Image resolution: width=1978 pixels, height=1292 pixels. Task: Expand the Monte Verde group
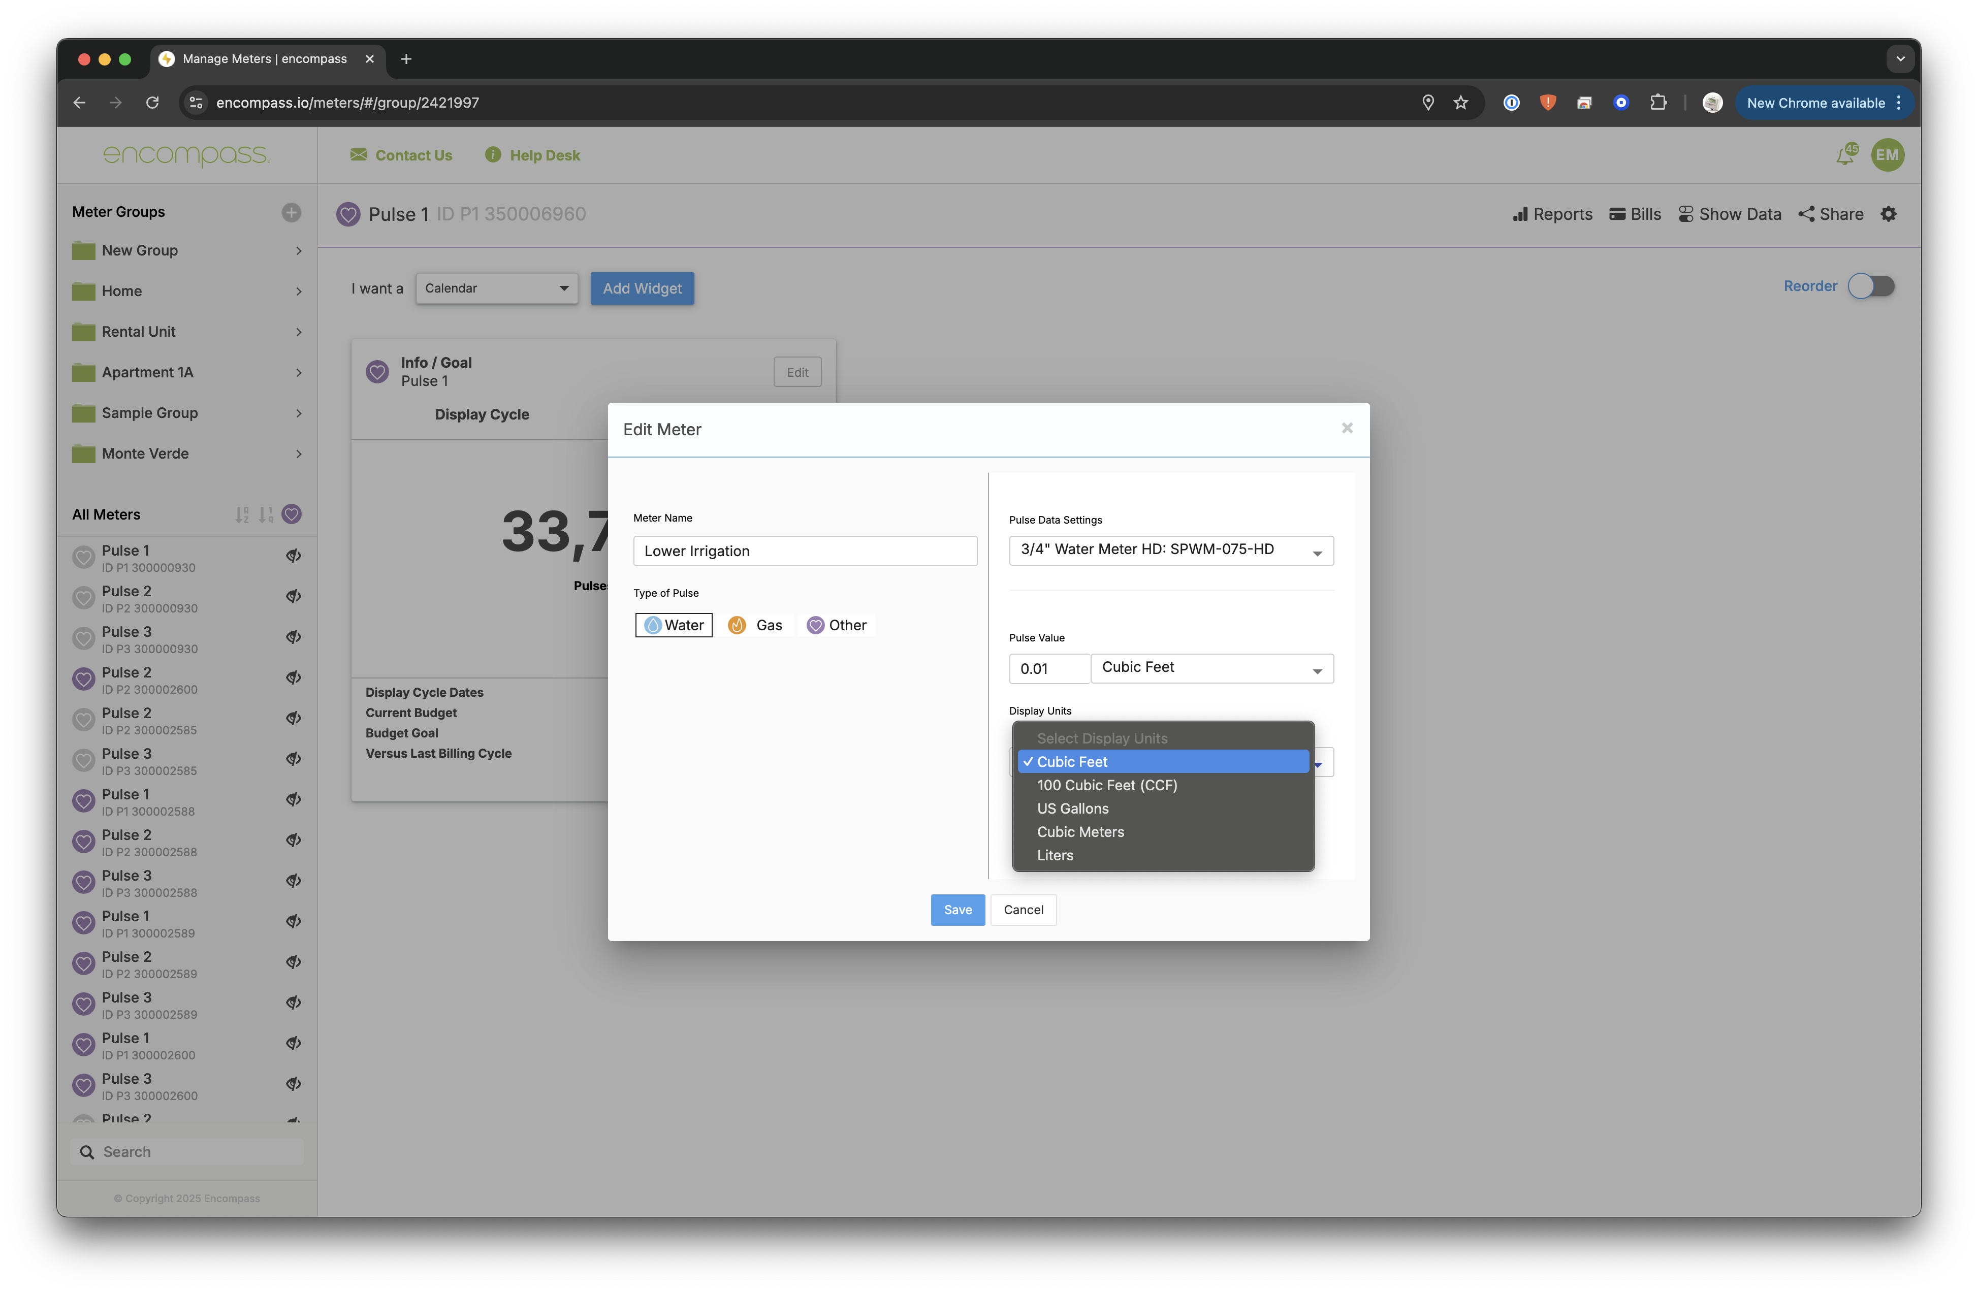click(x=298, y=454)
